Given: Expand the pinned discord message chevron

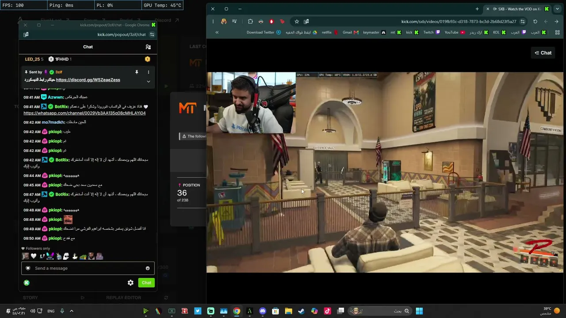Looking at the screenshot, I should click(x=149, y=81).
